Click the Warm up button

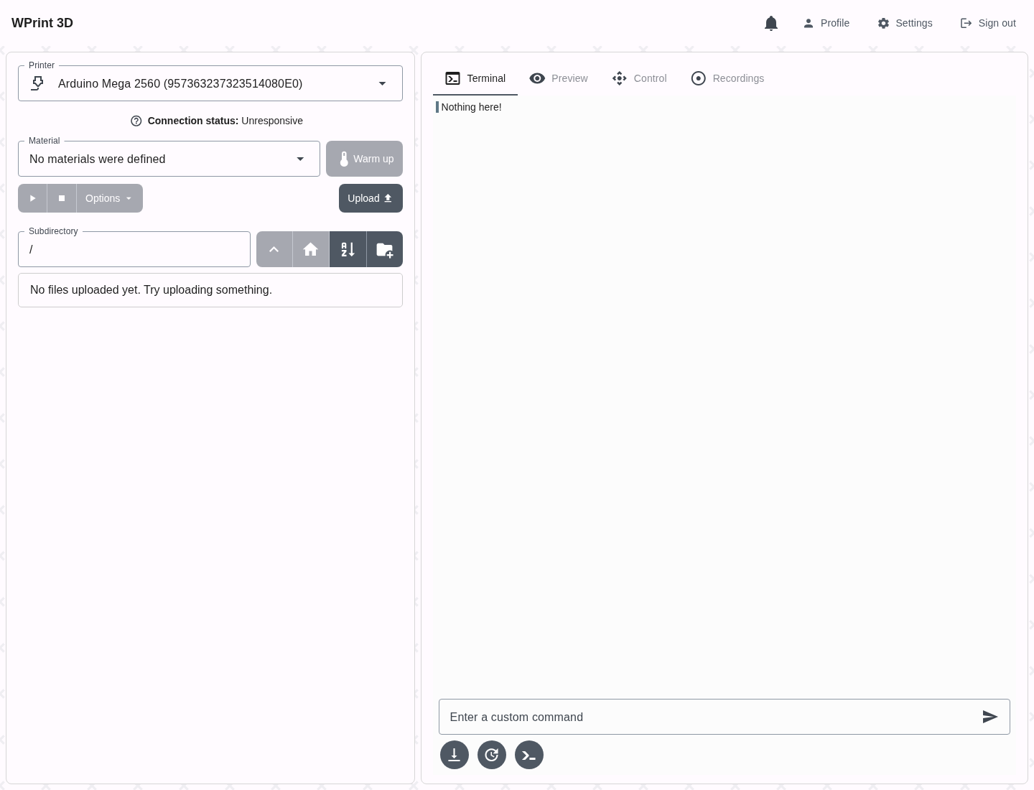pos(364,159)
